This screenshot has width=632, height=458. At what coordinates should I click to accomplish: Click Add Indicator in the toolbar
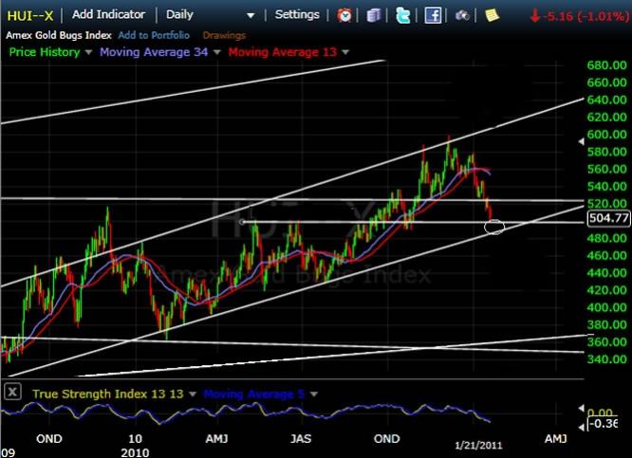point(109,15)
